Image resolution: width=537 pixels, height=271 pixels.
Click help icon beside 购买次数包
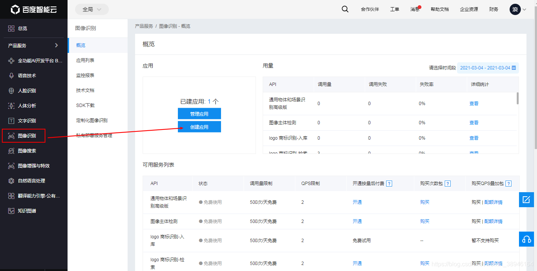[x=447, y=184]
